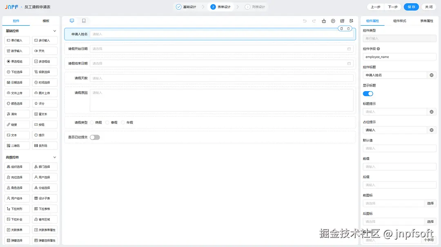Viewport: 441px width, 247px height.
Task: Choose the 滑块 slider control
Action: [x=17, y=114]
